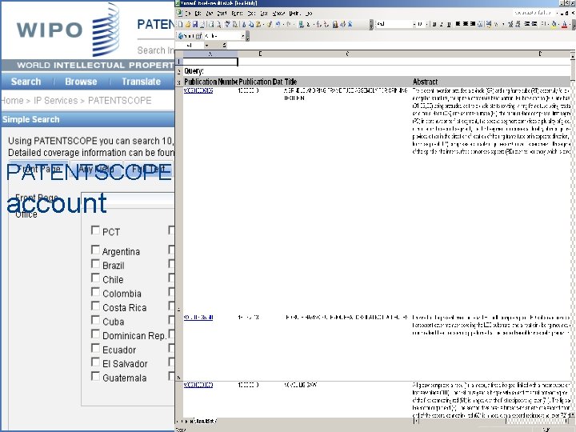Toggle Italic formatting in Excel

441,24
